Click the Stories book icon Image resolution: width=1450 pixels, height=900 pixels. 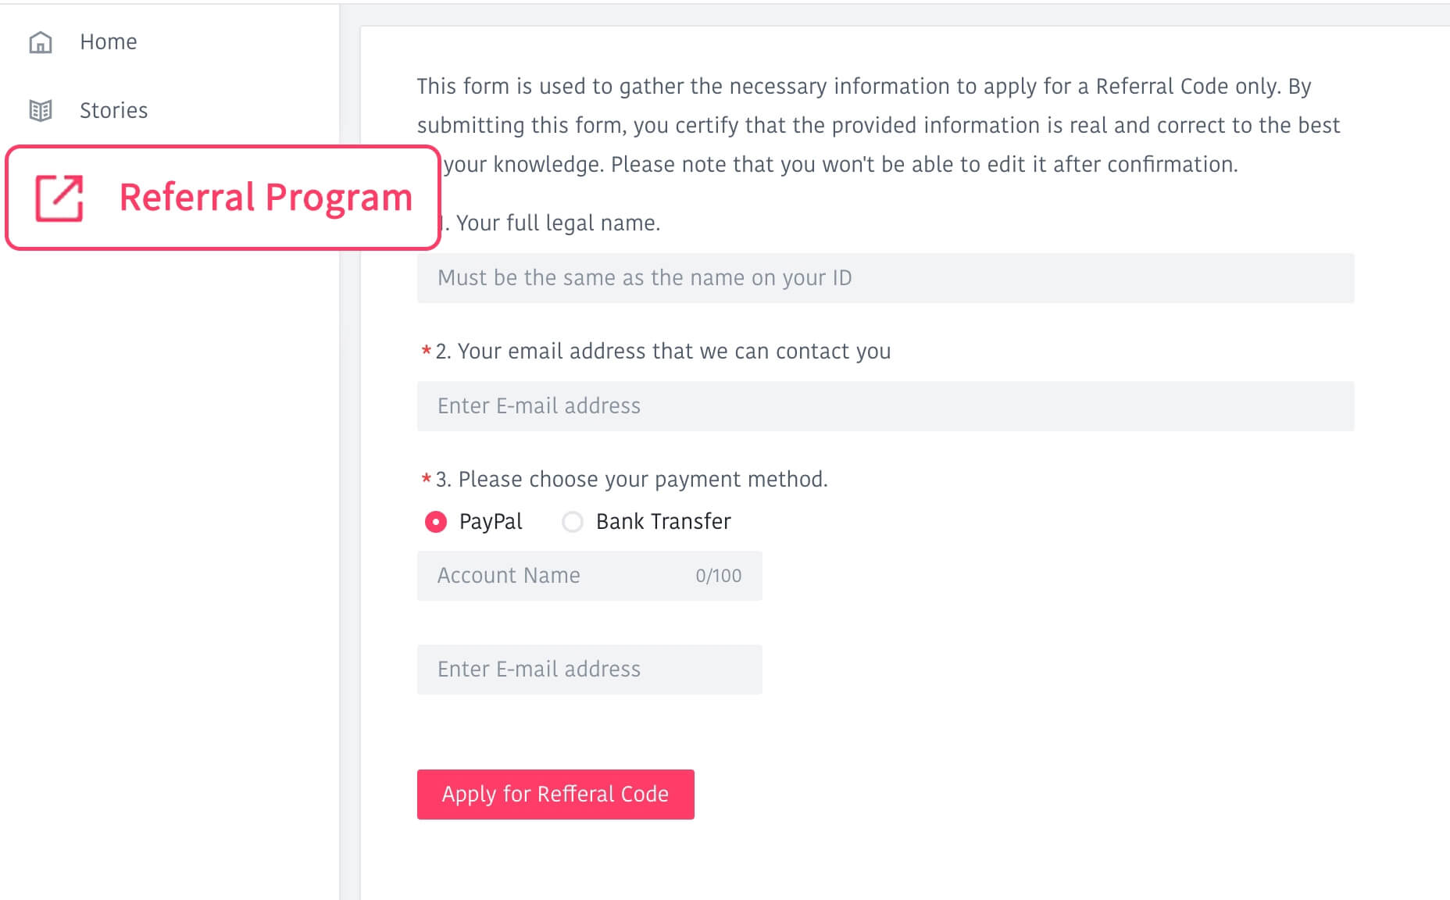coord(41,110)
